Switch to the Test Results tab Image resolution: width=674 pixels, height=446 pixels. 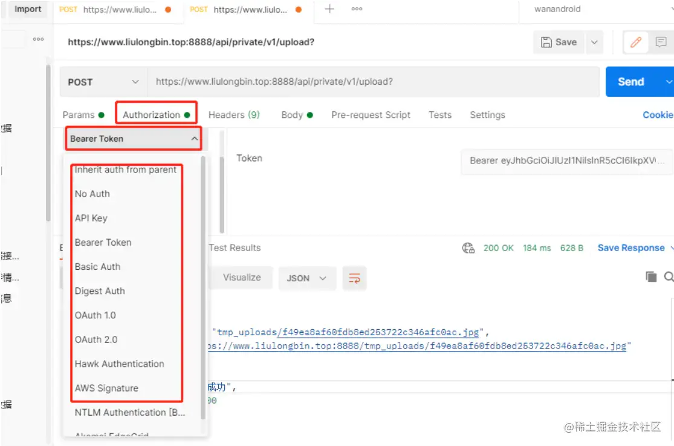[x=235, y=248]
